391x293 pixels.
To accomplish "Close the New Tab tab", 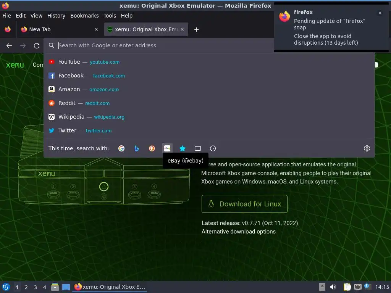I will [96, 29].
